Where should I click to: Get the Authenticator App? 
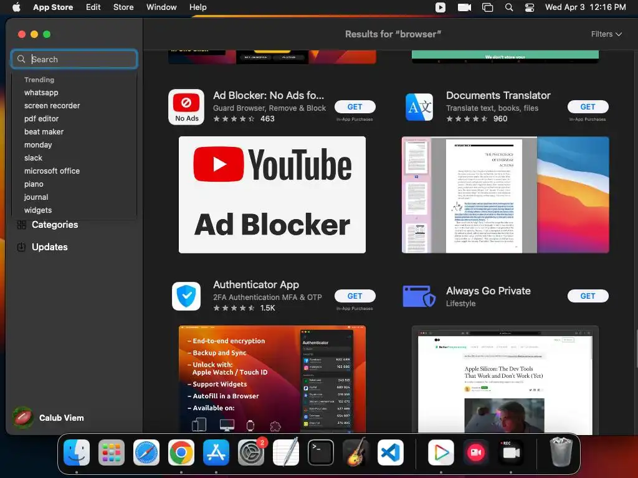coord(355,296)
